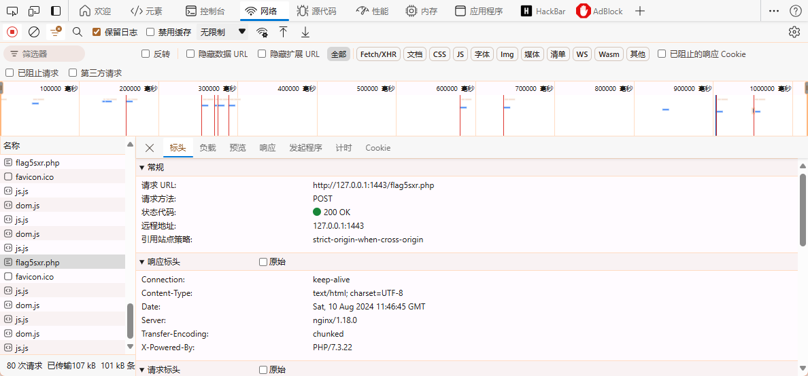This screenshot has width=808, height=376.
Task: Uncheck the 保留日志 checkbox
Action: (97, 32)
